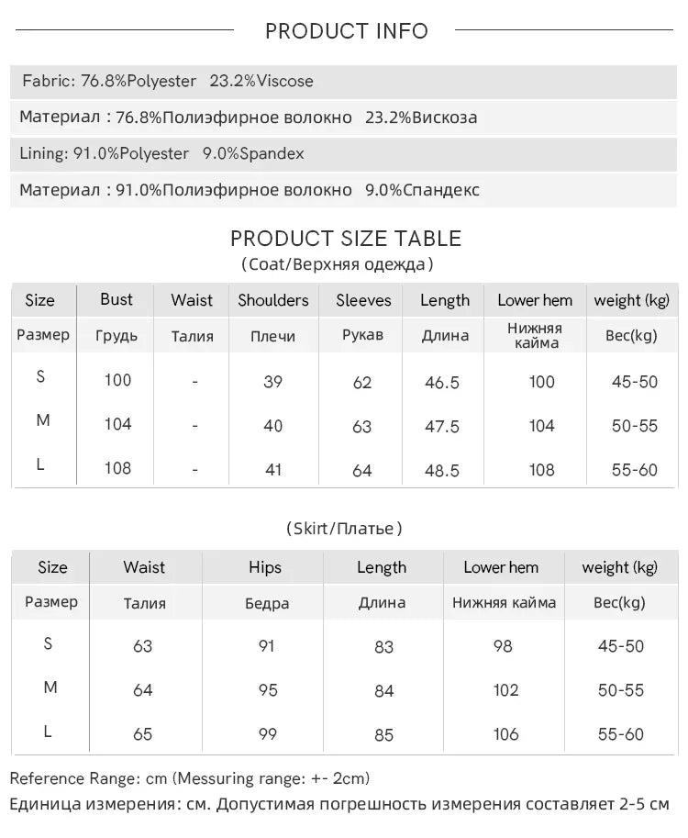
Task: Select the Hips column header in skirt table
Action: click(265, 567)
